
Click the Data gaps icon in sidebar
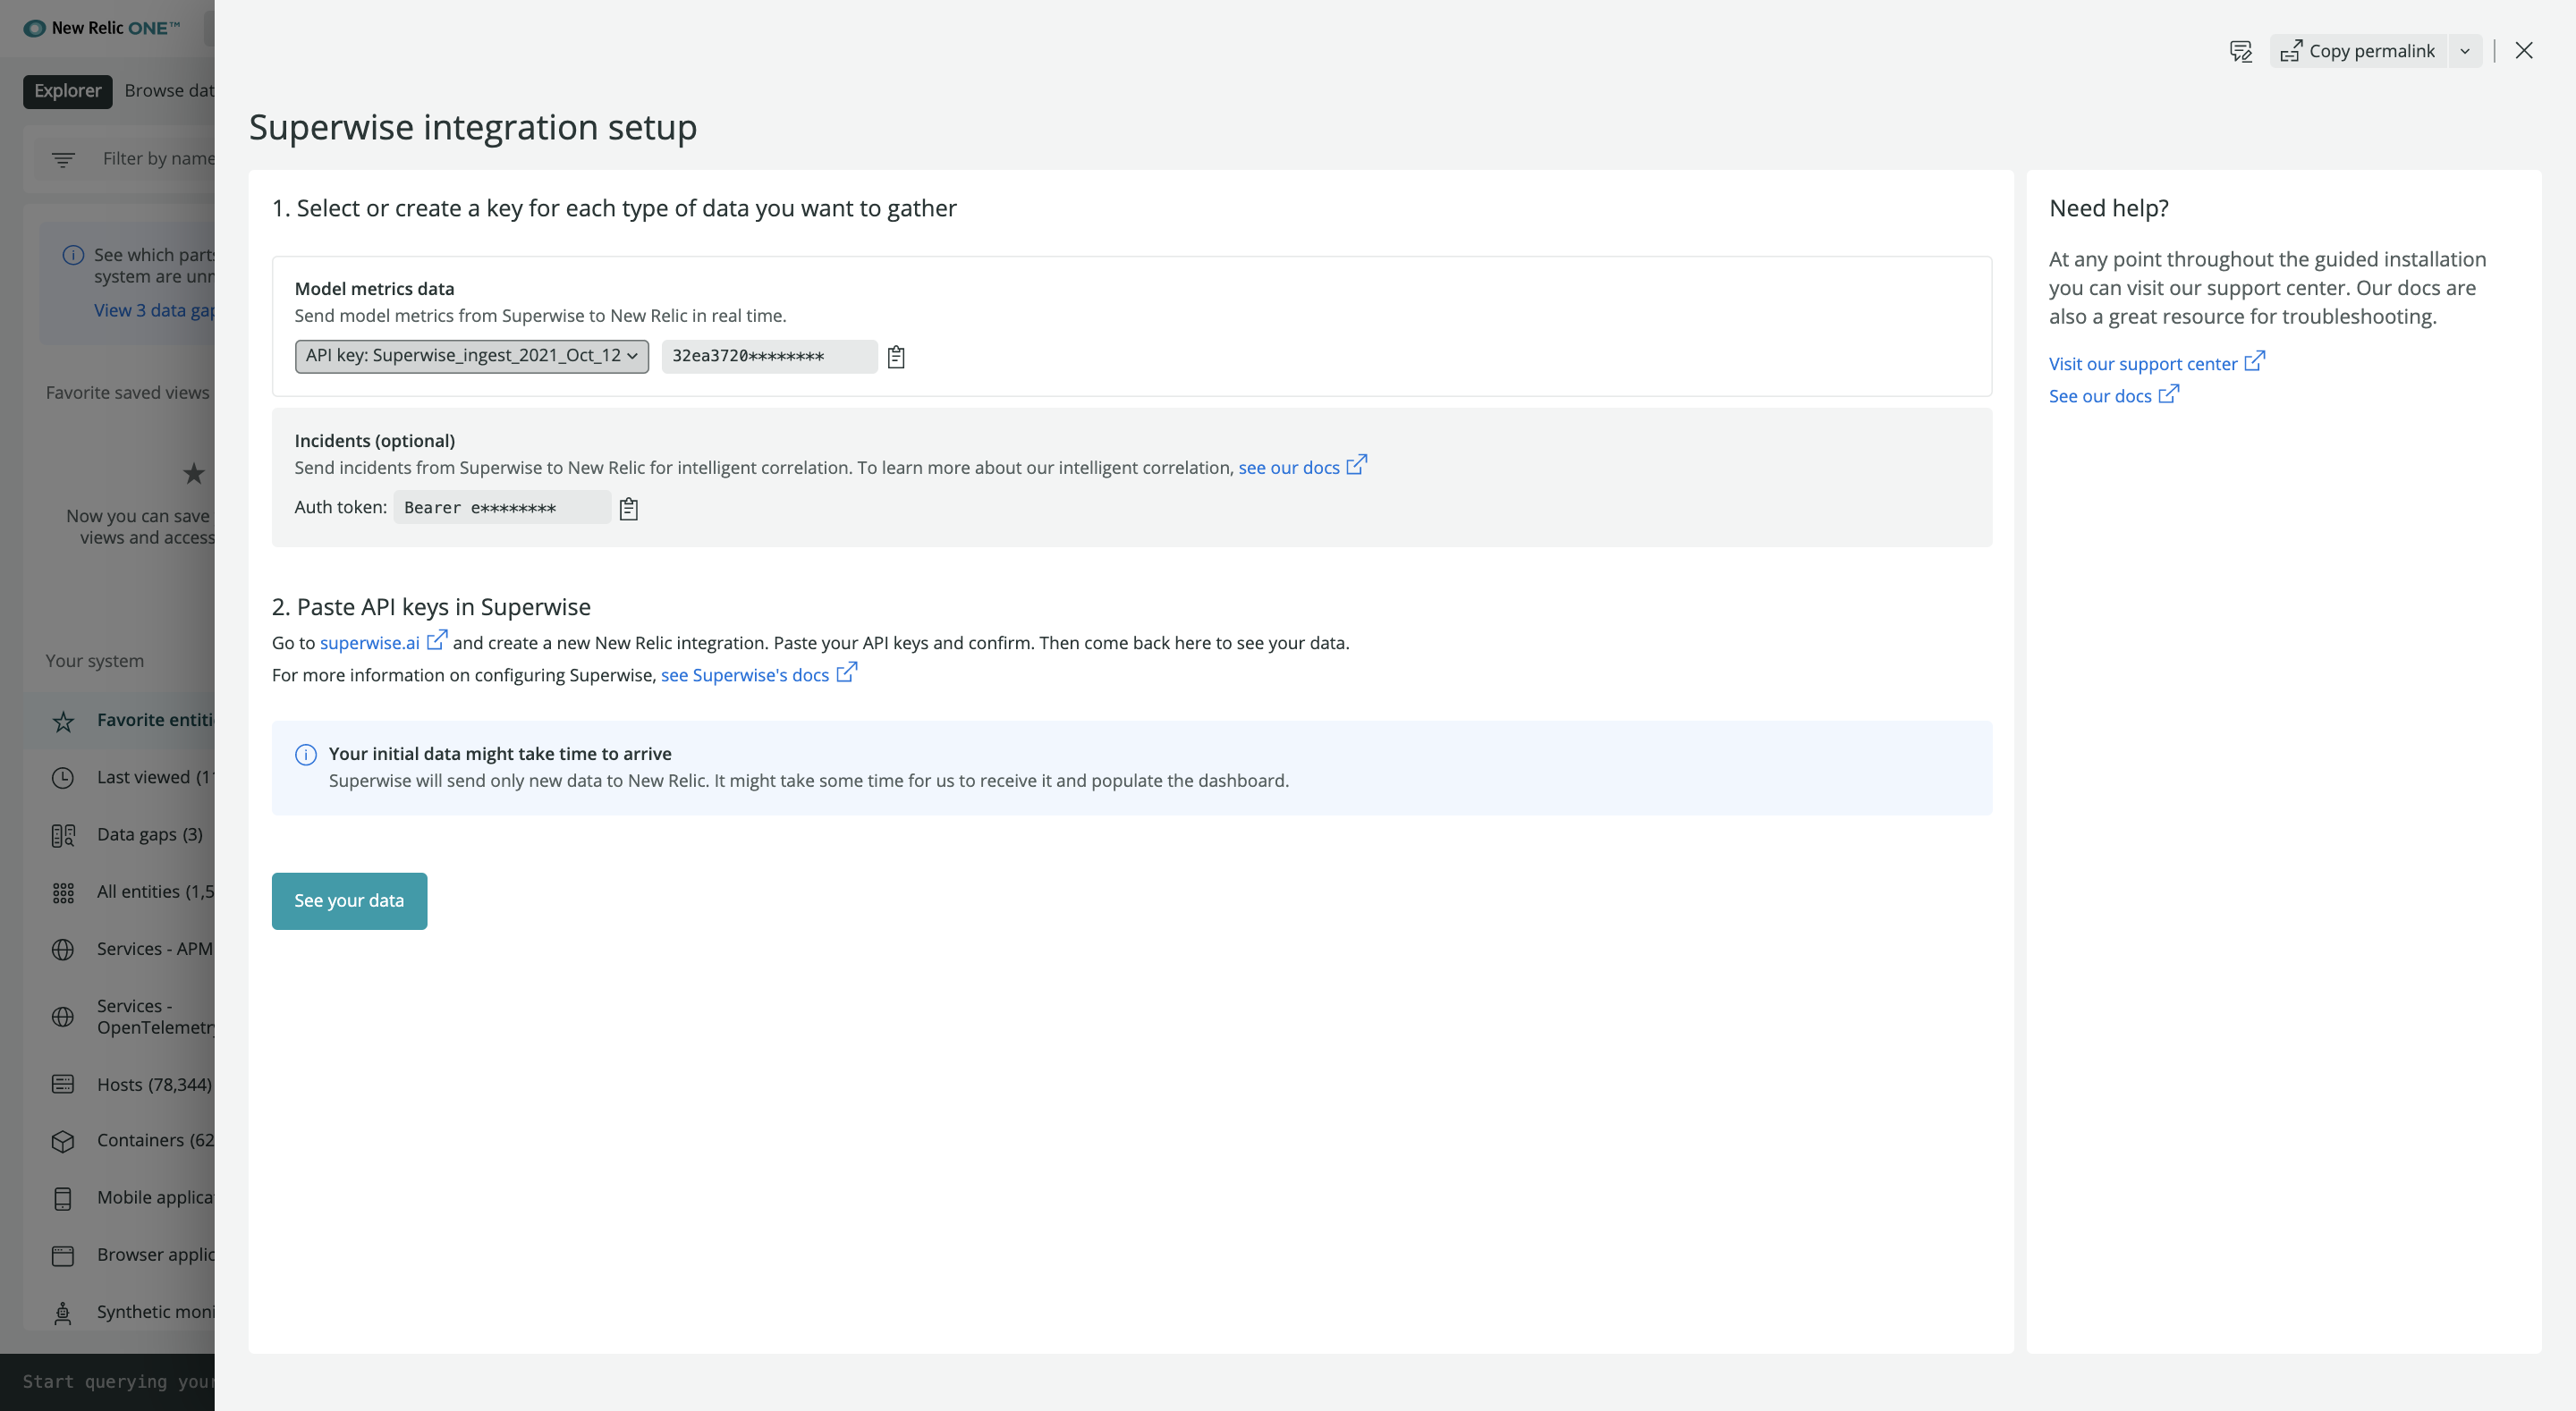click(63, 835)
